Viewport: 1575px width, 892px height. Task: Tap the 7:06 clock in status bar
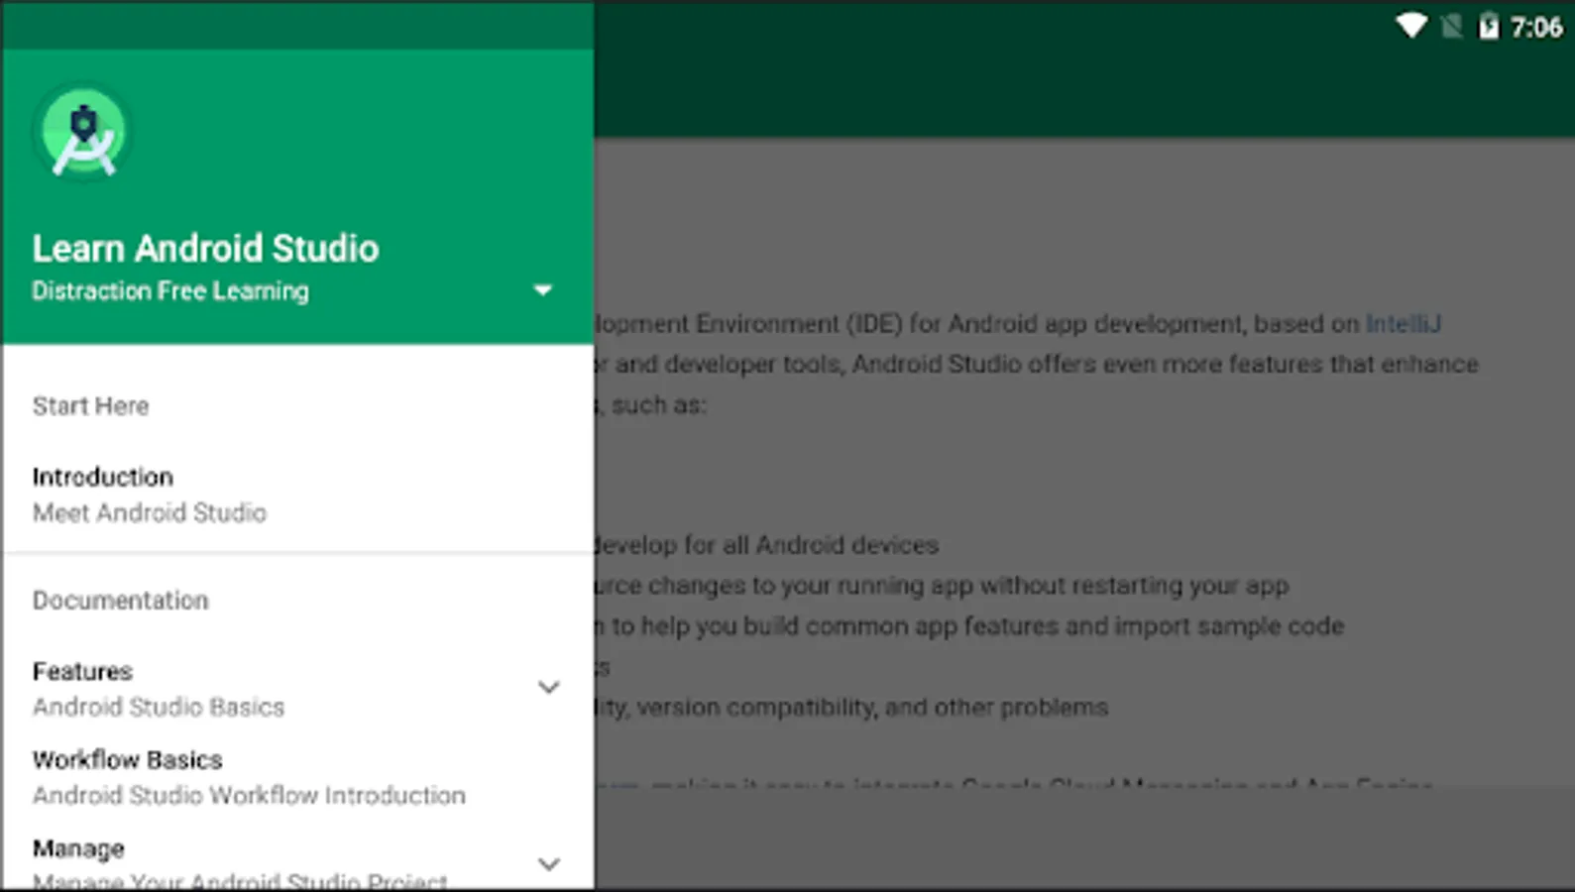pyautogui.click(x=1536, y=27)
